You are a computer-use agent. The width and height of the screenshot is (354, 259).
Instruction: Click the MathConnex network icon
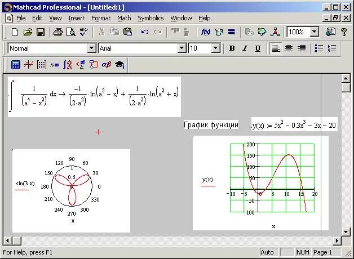pos(275,32)
